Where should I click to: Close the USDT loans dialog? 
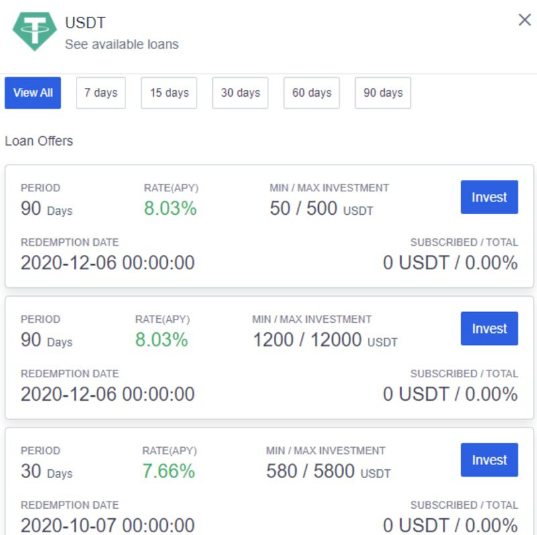tap(524, 20)
